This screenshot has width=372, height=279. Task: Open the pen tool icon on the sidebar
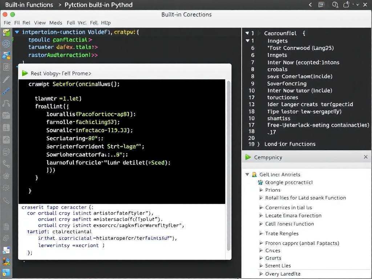coord(6,78)
